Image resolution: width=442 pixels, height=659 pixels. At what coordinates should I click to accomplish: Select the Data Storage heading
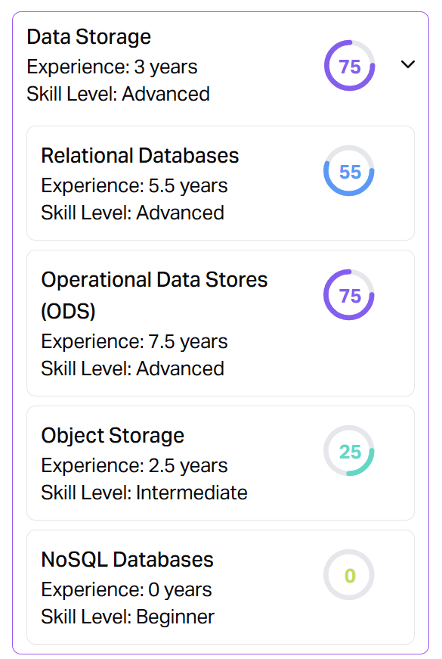(88, 37)
